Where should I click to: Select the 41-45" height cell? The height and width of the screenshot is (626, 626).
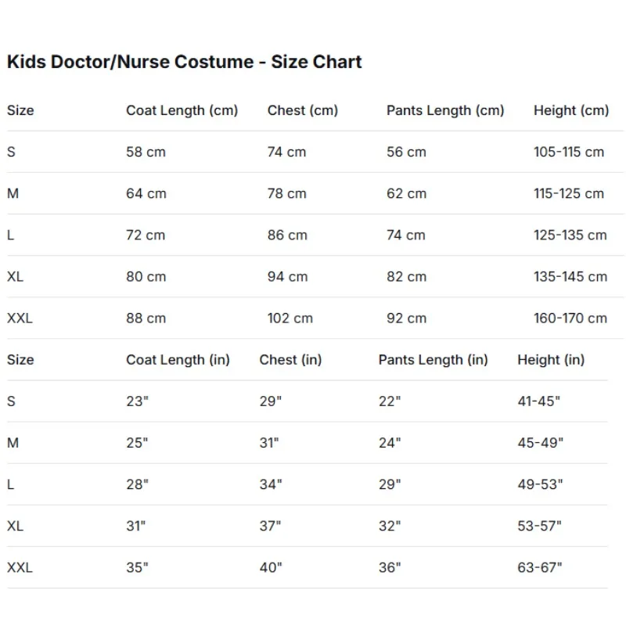(x=539, y=401)
